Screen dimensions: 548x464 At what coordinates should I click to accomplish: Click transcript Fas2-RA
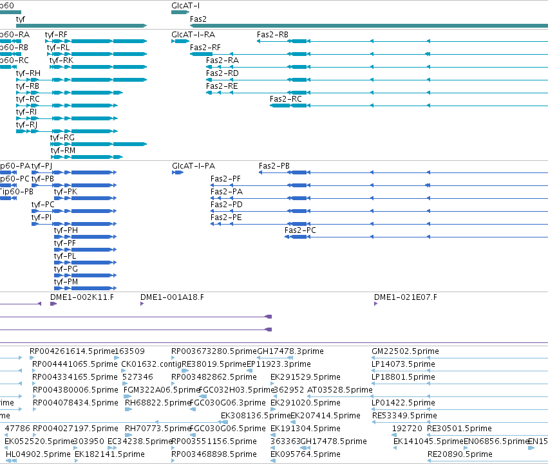coord(377,67)
